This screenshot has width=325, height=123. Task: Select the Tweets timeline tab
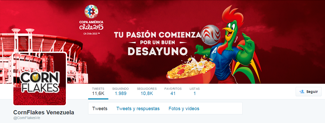point(100,109)
